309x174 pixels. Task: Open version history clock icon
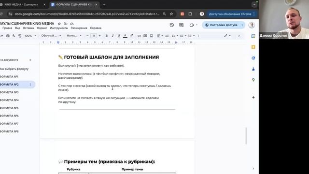pos(172,25)
